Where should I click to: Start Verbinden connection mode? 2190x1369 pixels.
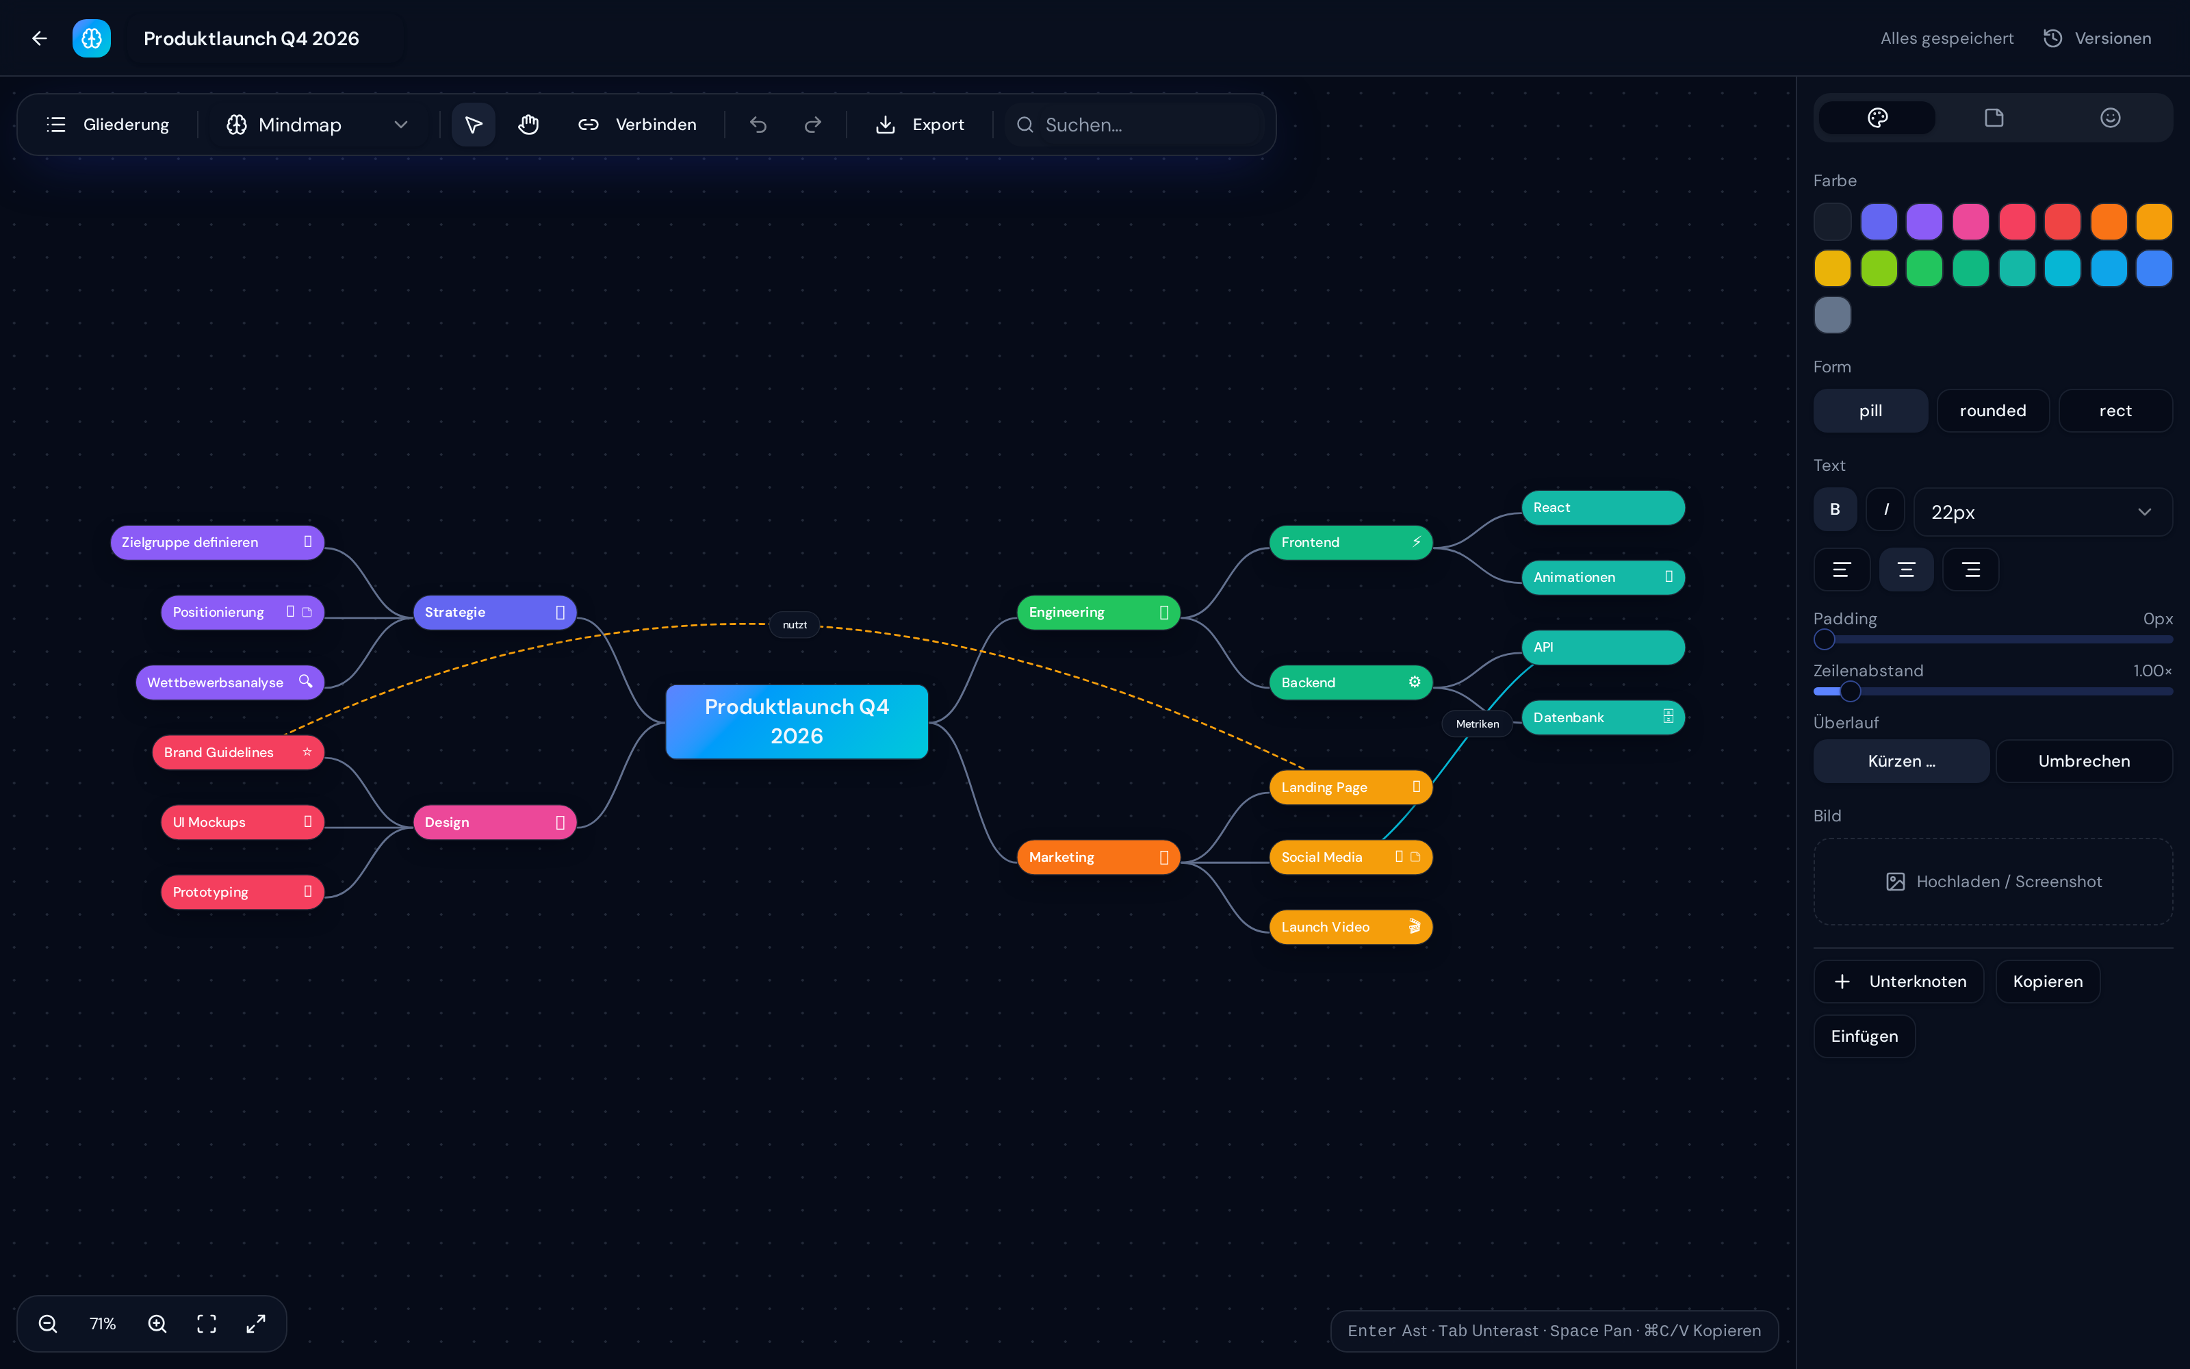point(637,125)
